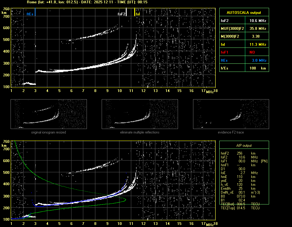
Task: Select the blue ftEs marker label
Action: [x=30, y=14]
